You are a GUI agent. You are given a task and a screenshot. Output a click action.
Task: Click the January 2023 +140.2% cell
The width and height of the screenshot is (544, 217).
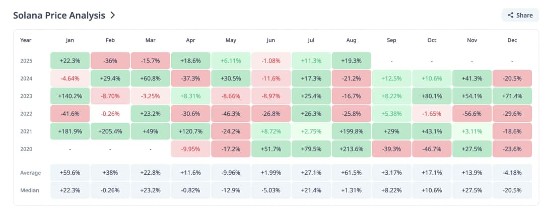pyautogui.click(x=70, y=96)
